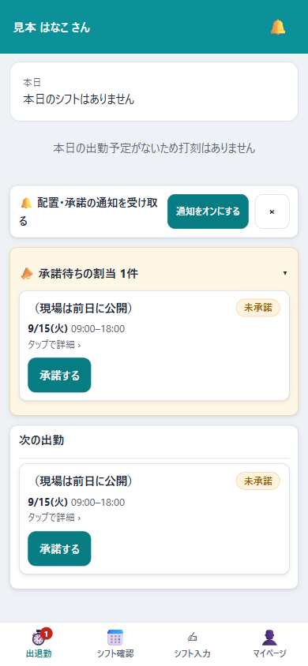Accept the pending assignment with 承諾する

59,375
